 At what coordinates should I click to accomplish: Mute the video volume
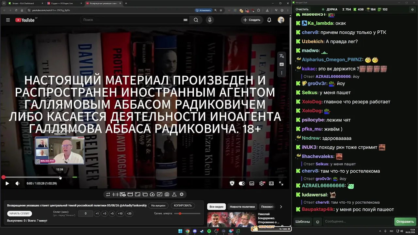pos(17,183)
